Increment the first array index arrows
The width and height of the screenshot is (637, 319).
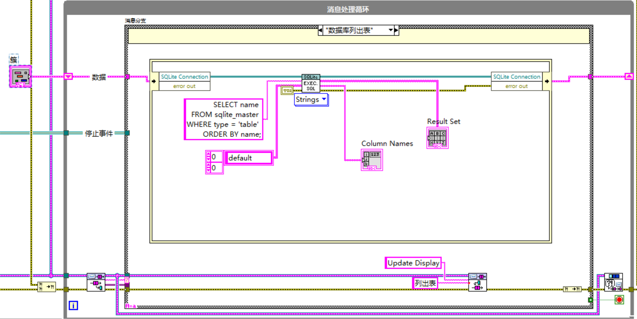(x=209, y=157)
